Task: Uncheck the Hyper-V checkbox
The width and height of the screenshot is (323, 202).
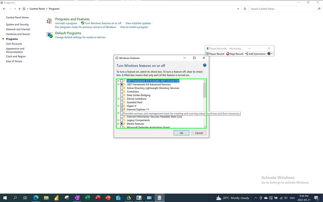Action: tap(122, 106)
